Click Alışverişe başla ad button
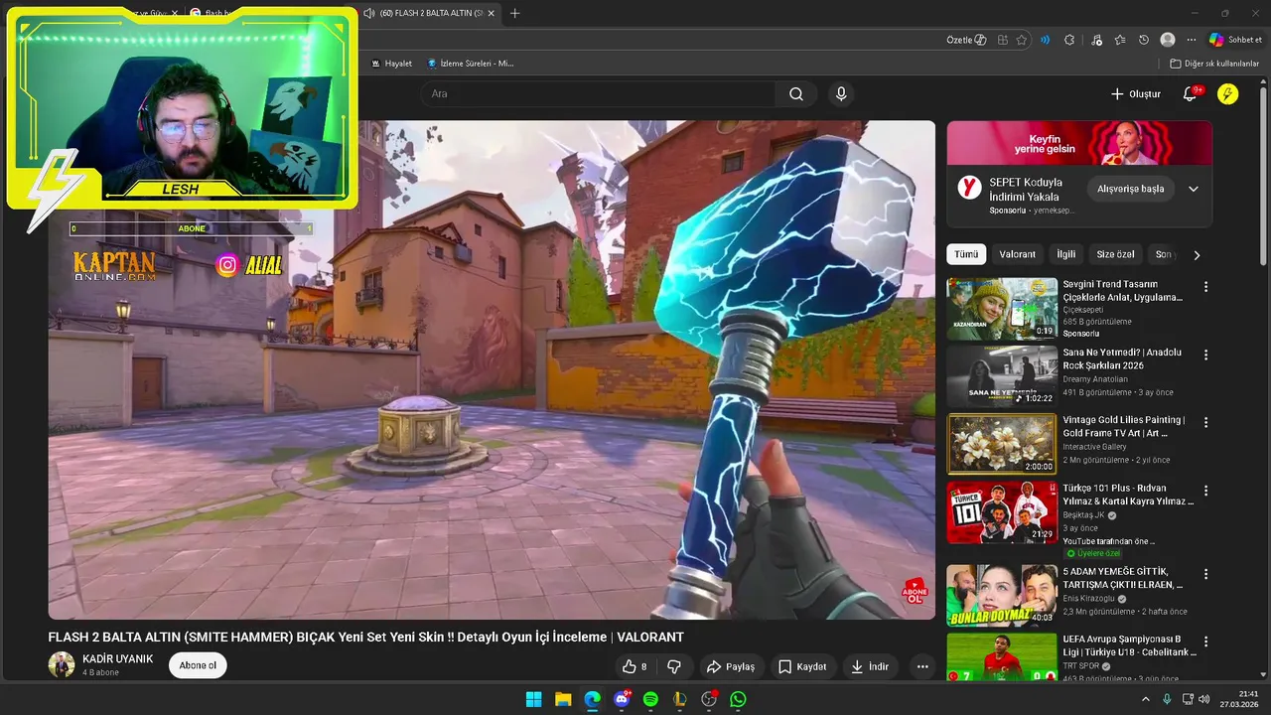This screenshot has width=1271, height=715. point(1130,189)
